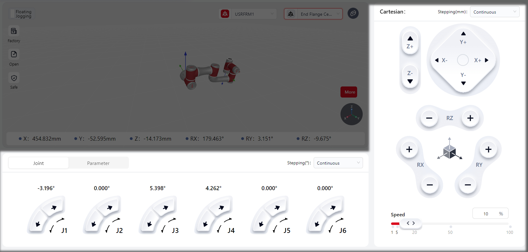This screenshot has width=528, height=252.
Task: Expand the Cartesian Stepping(mm) dropdown
Action: coord(494,12)
